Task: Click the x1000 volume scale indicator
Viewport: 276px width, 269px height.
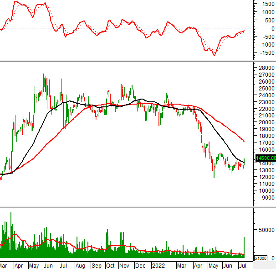Action: tap(261, 258)
